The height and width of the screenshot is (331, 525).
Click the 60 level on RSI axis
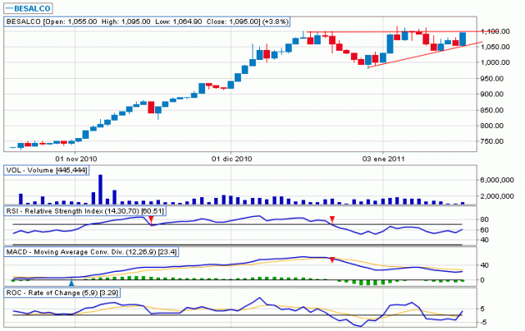pyautogui.click(x=485, y=230)
